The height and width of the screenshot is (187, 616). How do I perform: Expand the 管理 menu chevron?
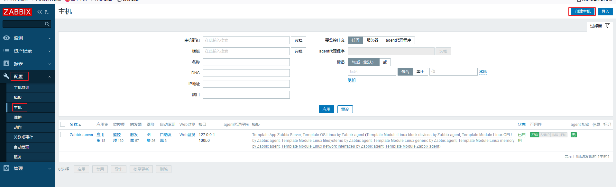tap(50, 169)
